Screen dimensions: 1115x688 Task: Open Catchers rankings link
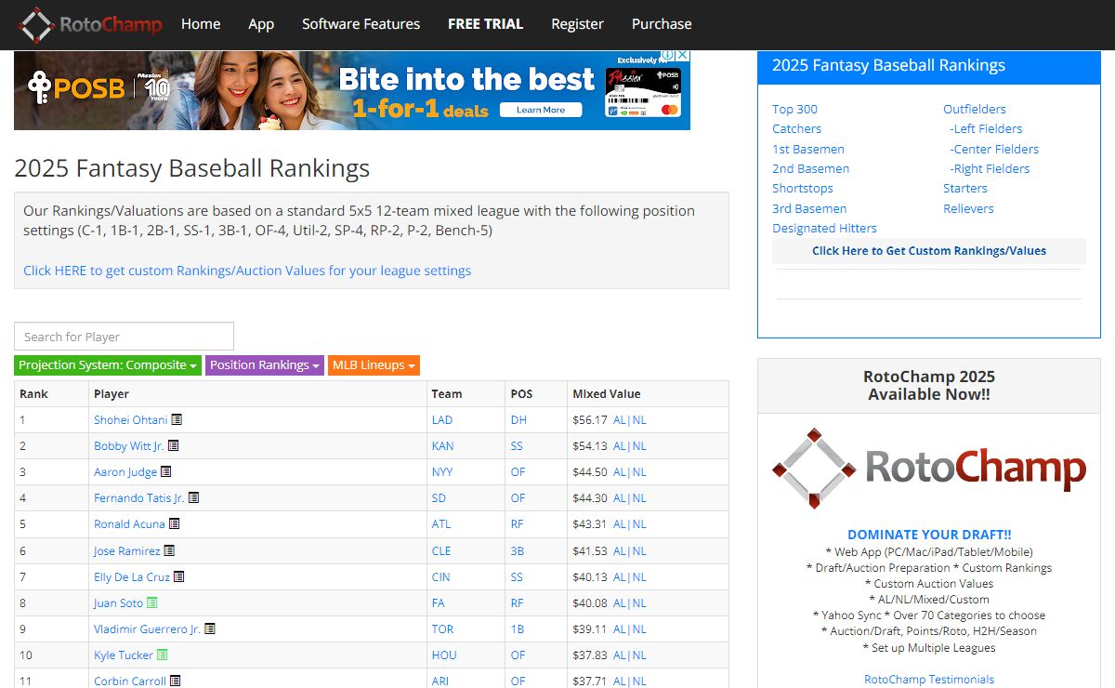coord(797,129)
